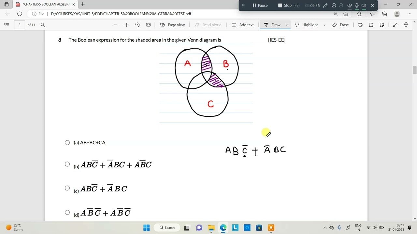This screenshot has width=417, height=234.
Task: Select answer option (a) AB+BC+CA
Action: pos(67,142)
